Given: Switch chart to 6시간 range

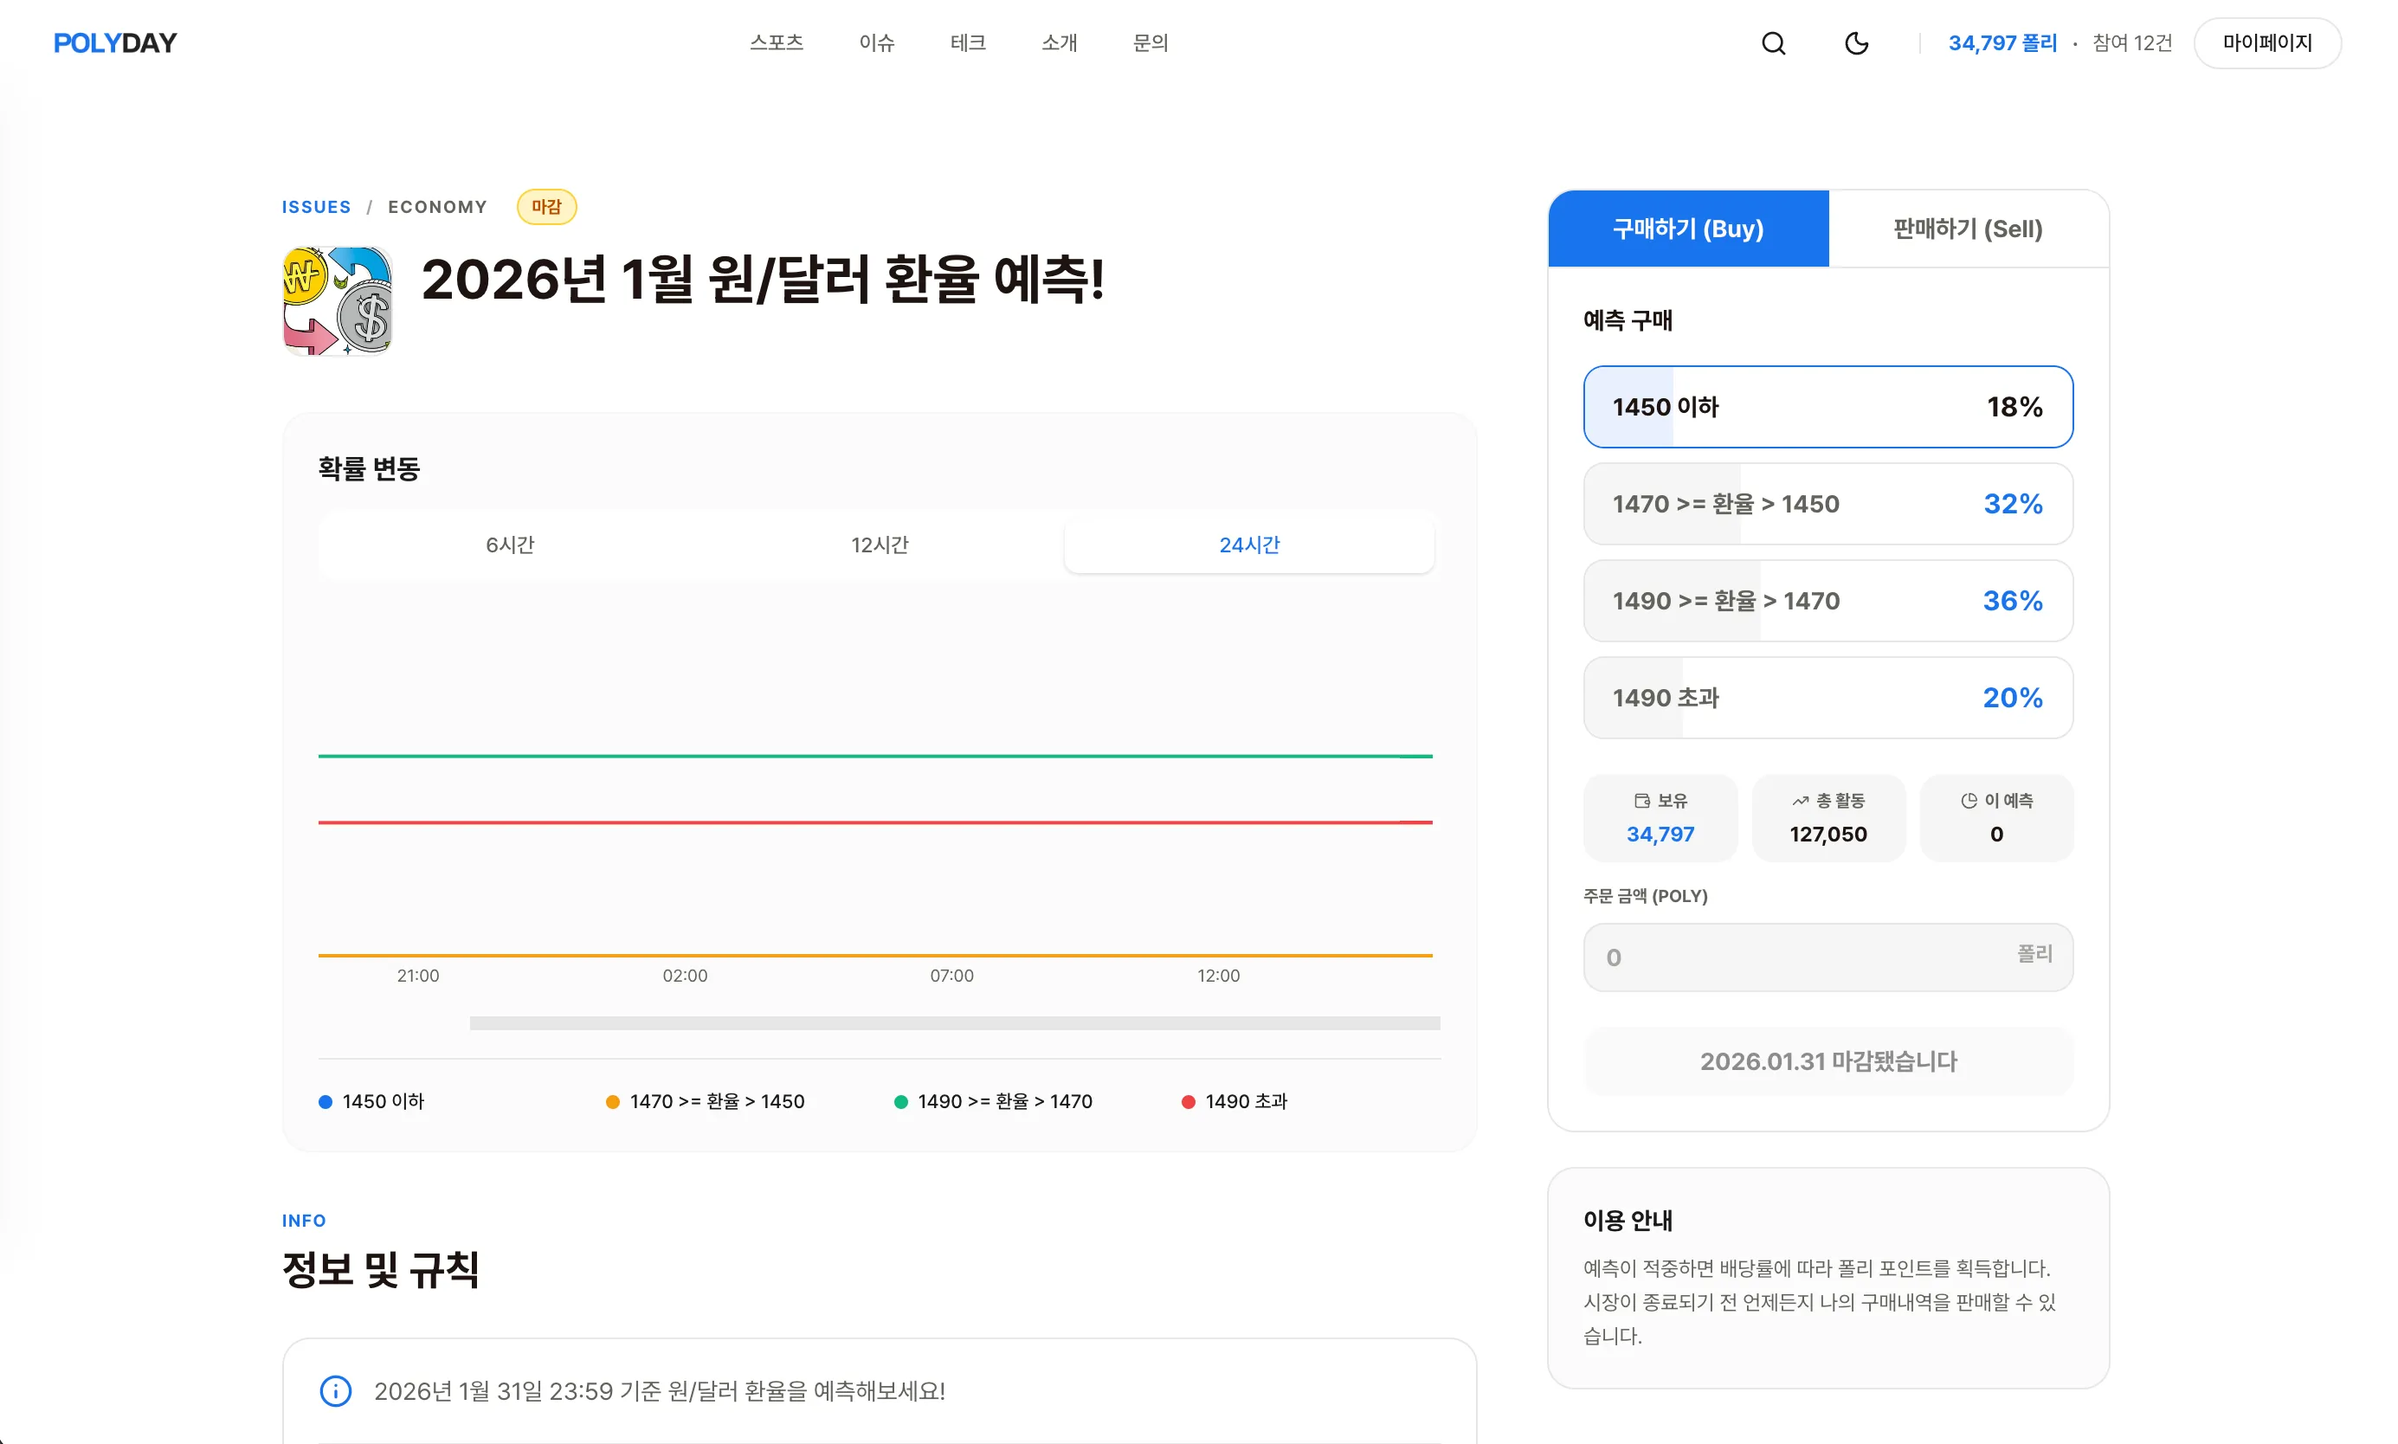Looking at the screenshot, I should point(510,545).
